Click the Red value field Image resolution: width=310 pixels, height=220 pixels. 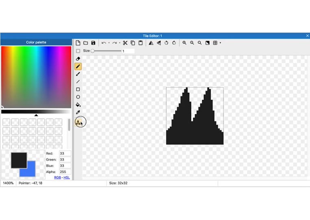(65, 154)
